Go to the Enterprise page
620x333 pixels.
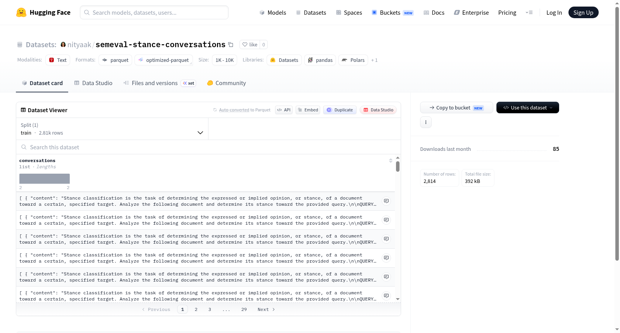(472, 13)
